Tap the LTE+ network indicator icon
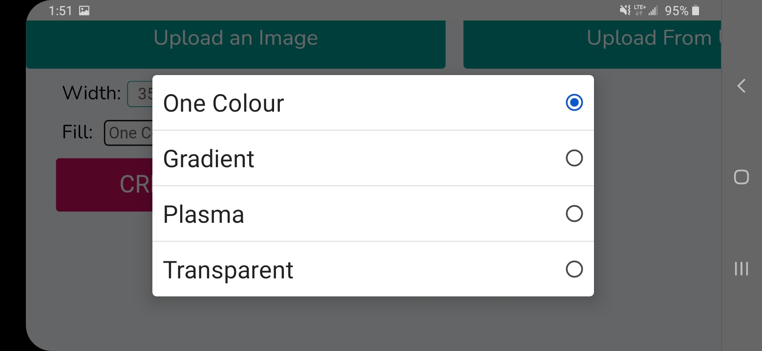 (639, 10)
